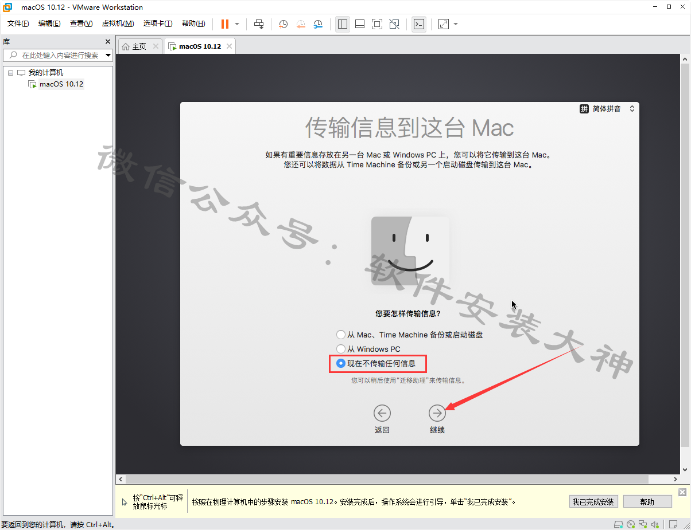691x530 pixels.
Task: Open the 虚拟机(M) menu
Action: 118,23
